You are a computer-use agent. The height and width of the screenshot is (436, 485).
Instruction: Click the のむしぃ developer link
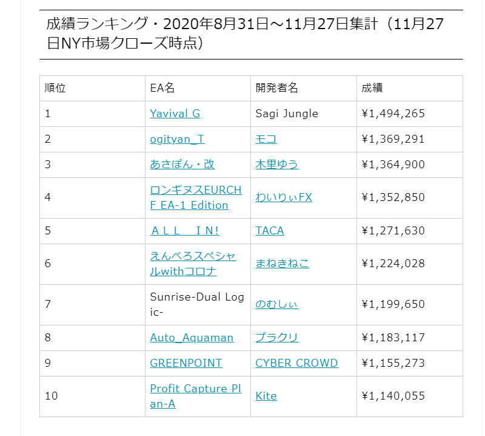point(276,304)
